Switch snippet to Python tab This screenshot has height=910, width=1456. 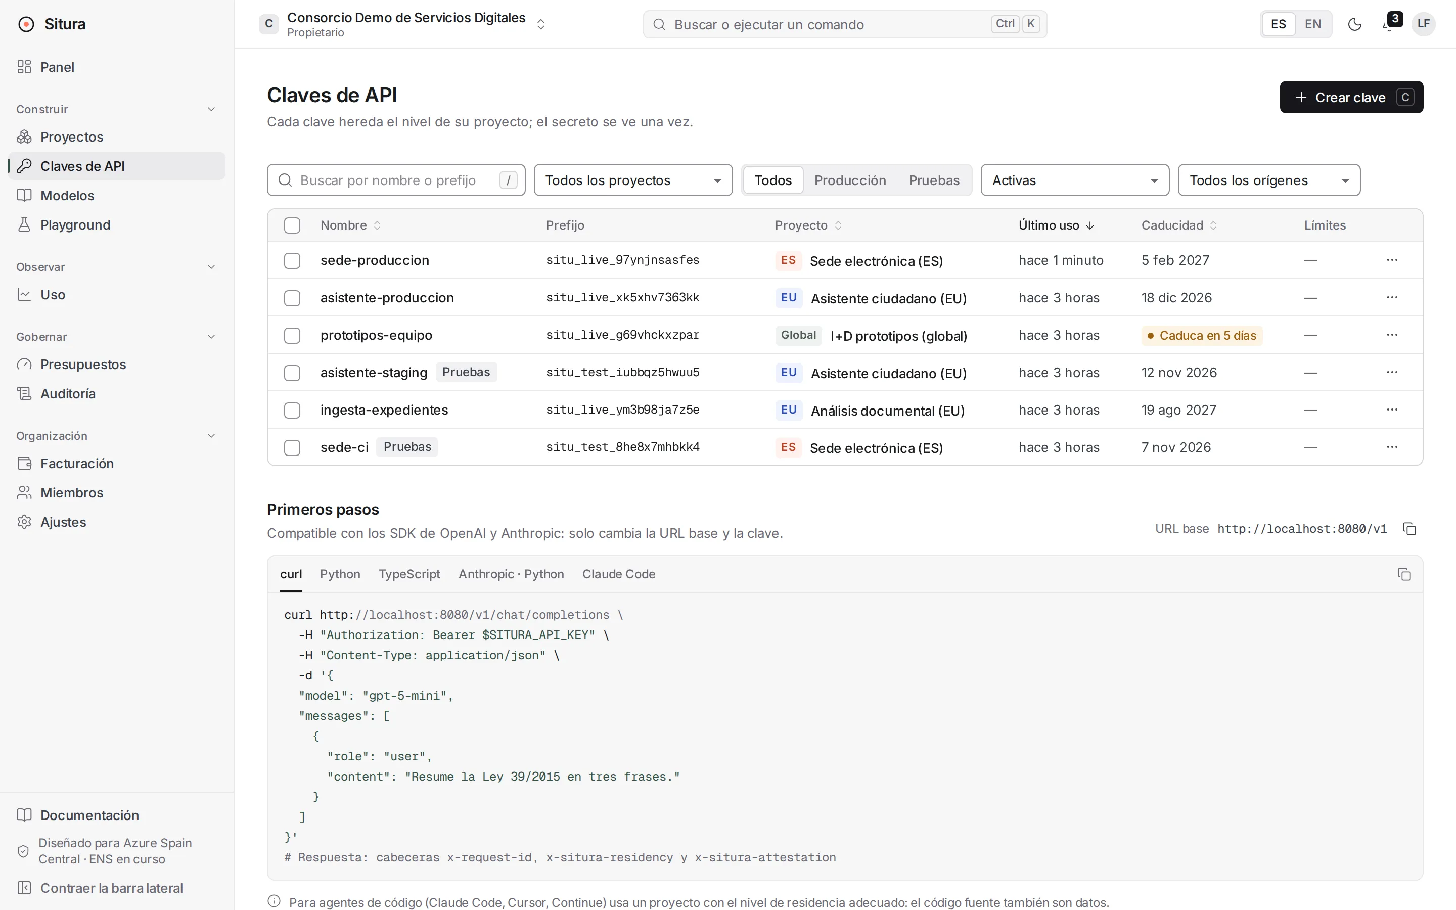[340, 574]
